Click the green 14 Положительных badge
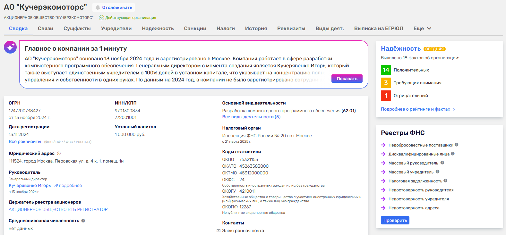 click(x=386, y=70)
